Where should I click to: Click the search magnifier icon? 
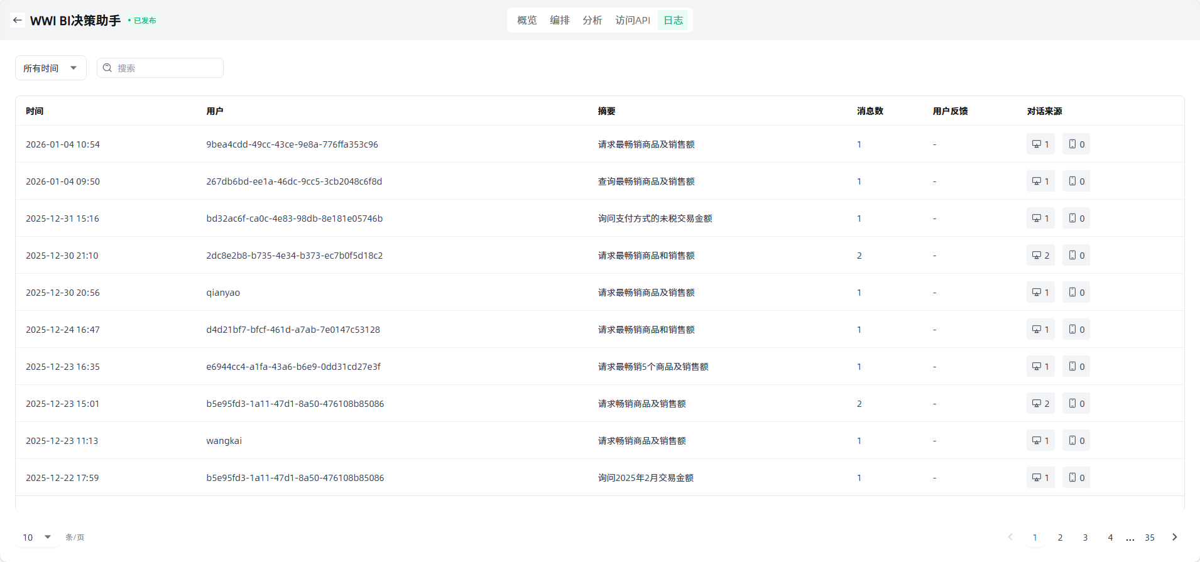pos(107,68)
